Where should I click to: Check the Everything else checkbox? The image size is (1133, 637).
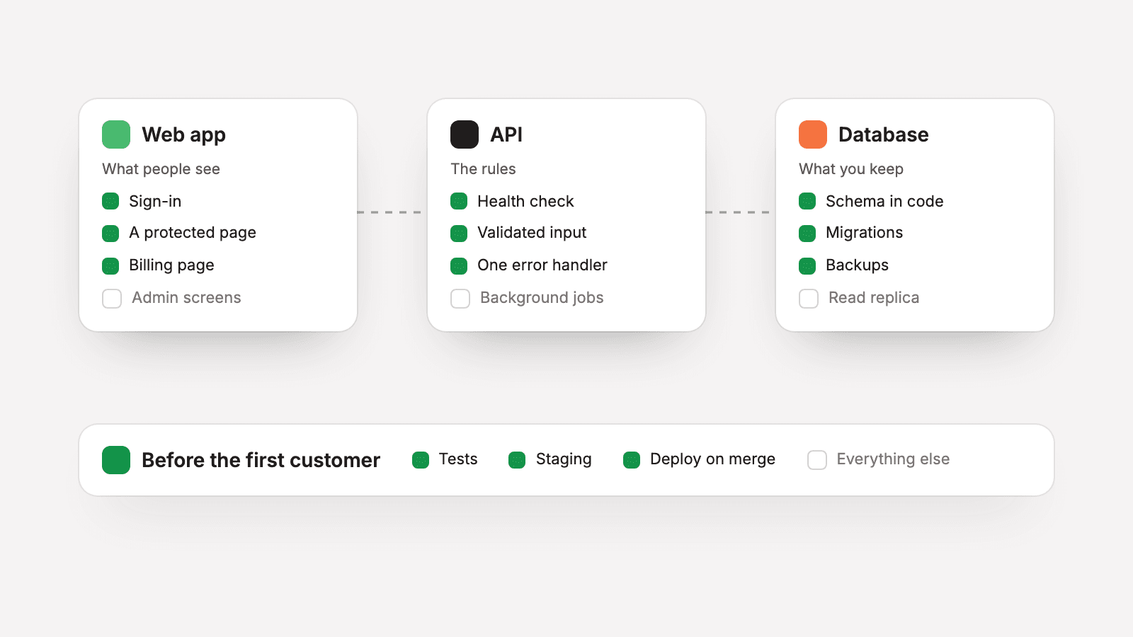click(x=817, y=460)
